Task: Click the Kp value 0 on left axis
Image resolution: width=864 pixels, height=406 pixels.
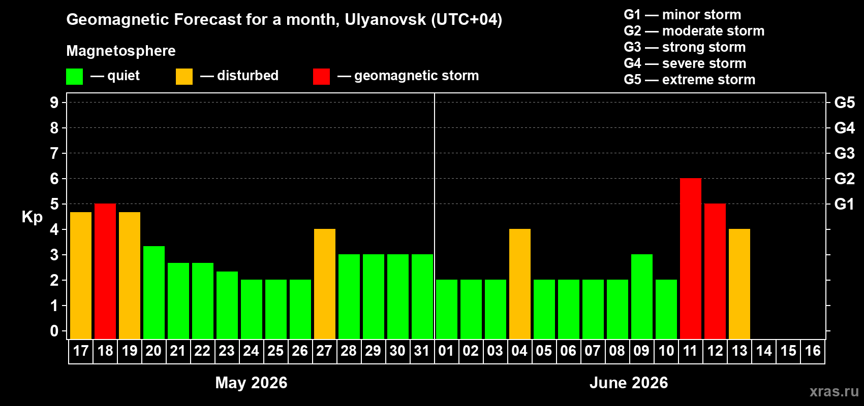Action: tap(54, 331)
